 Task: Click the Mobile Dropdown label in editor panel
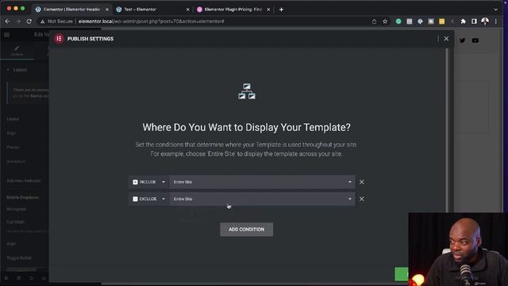coord(23,198)
